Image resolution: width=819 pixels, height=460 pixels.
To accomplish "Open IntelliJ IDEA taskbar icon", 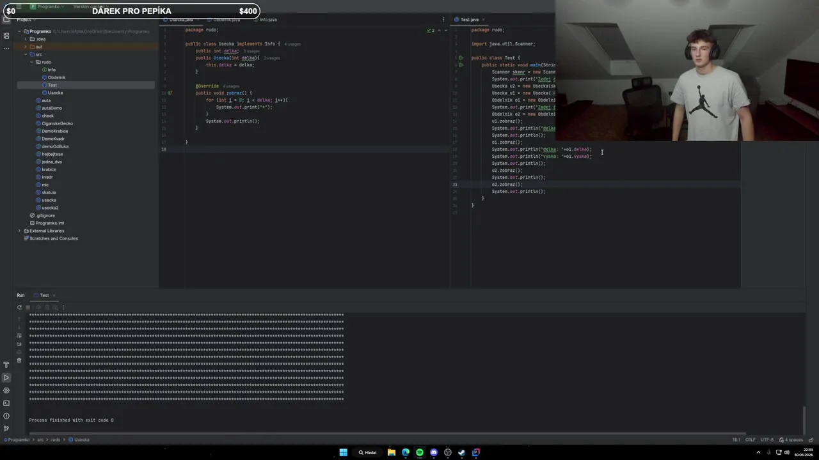I will click(476, 452).
